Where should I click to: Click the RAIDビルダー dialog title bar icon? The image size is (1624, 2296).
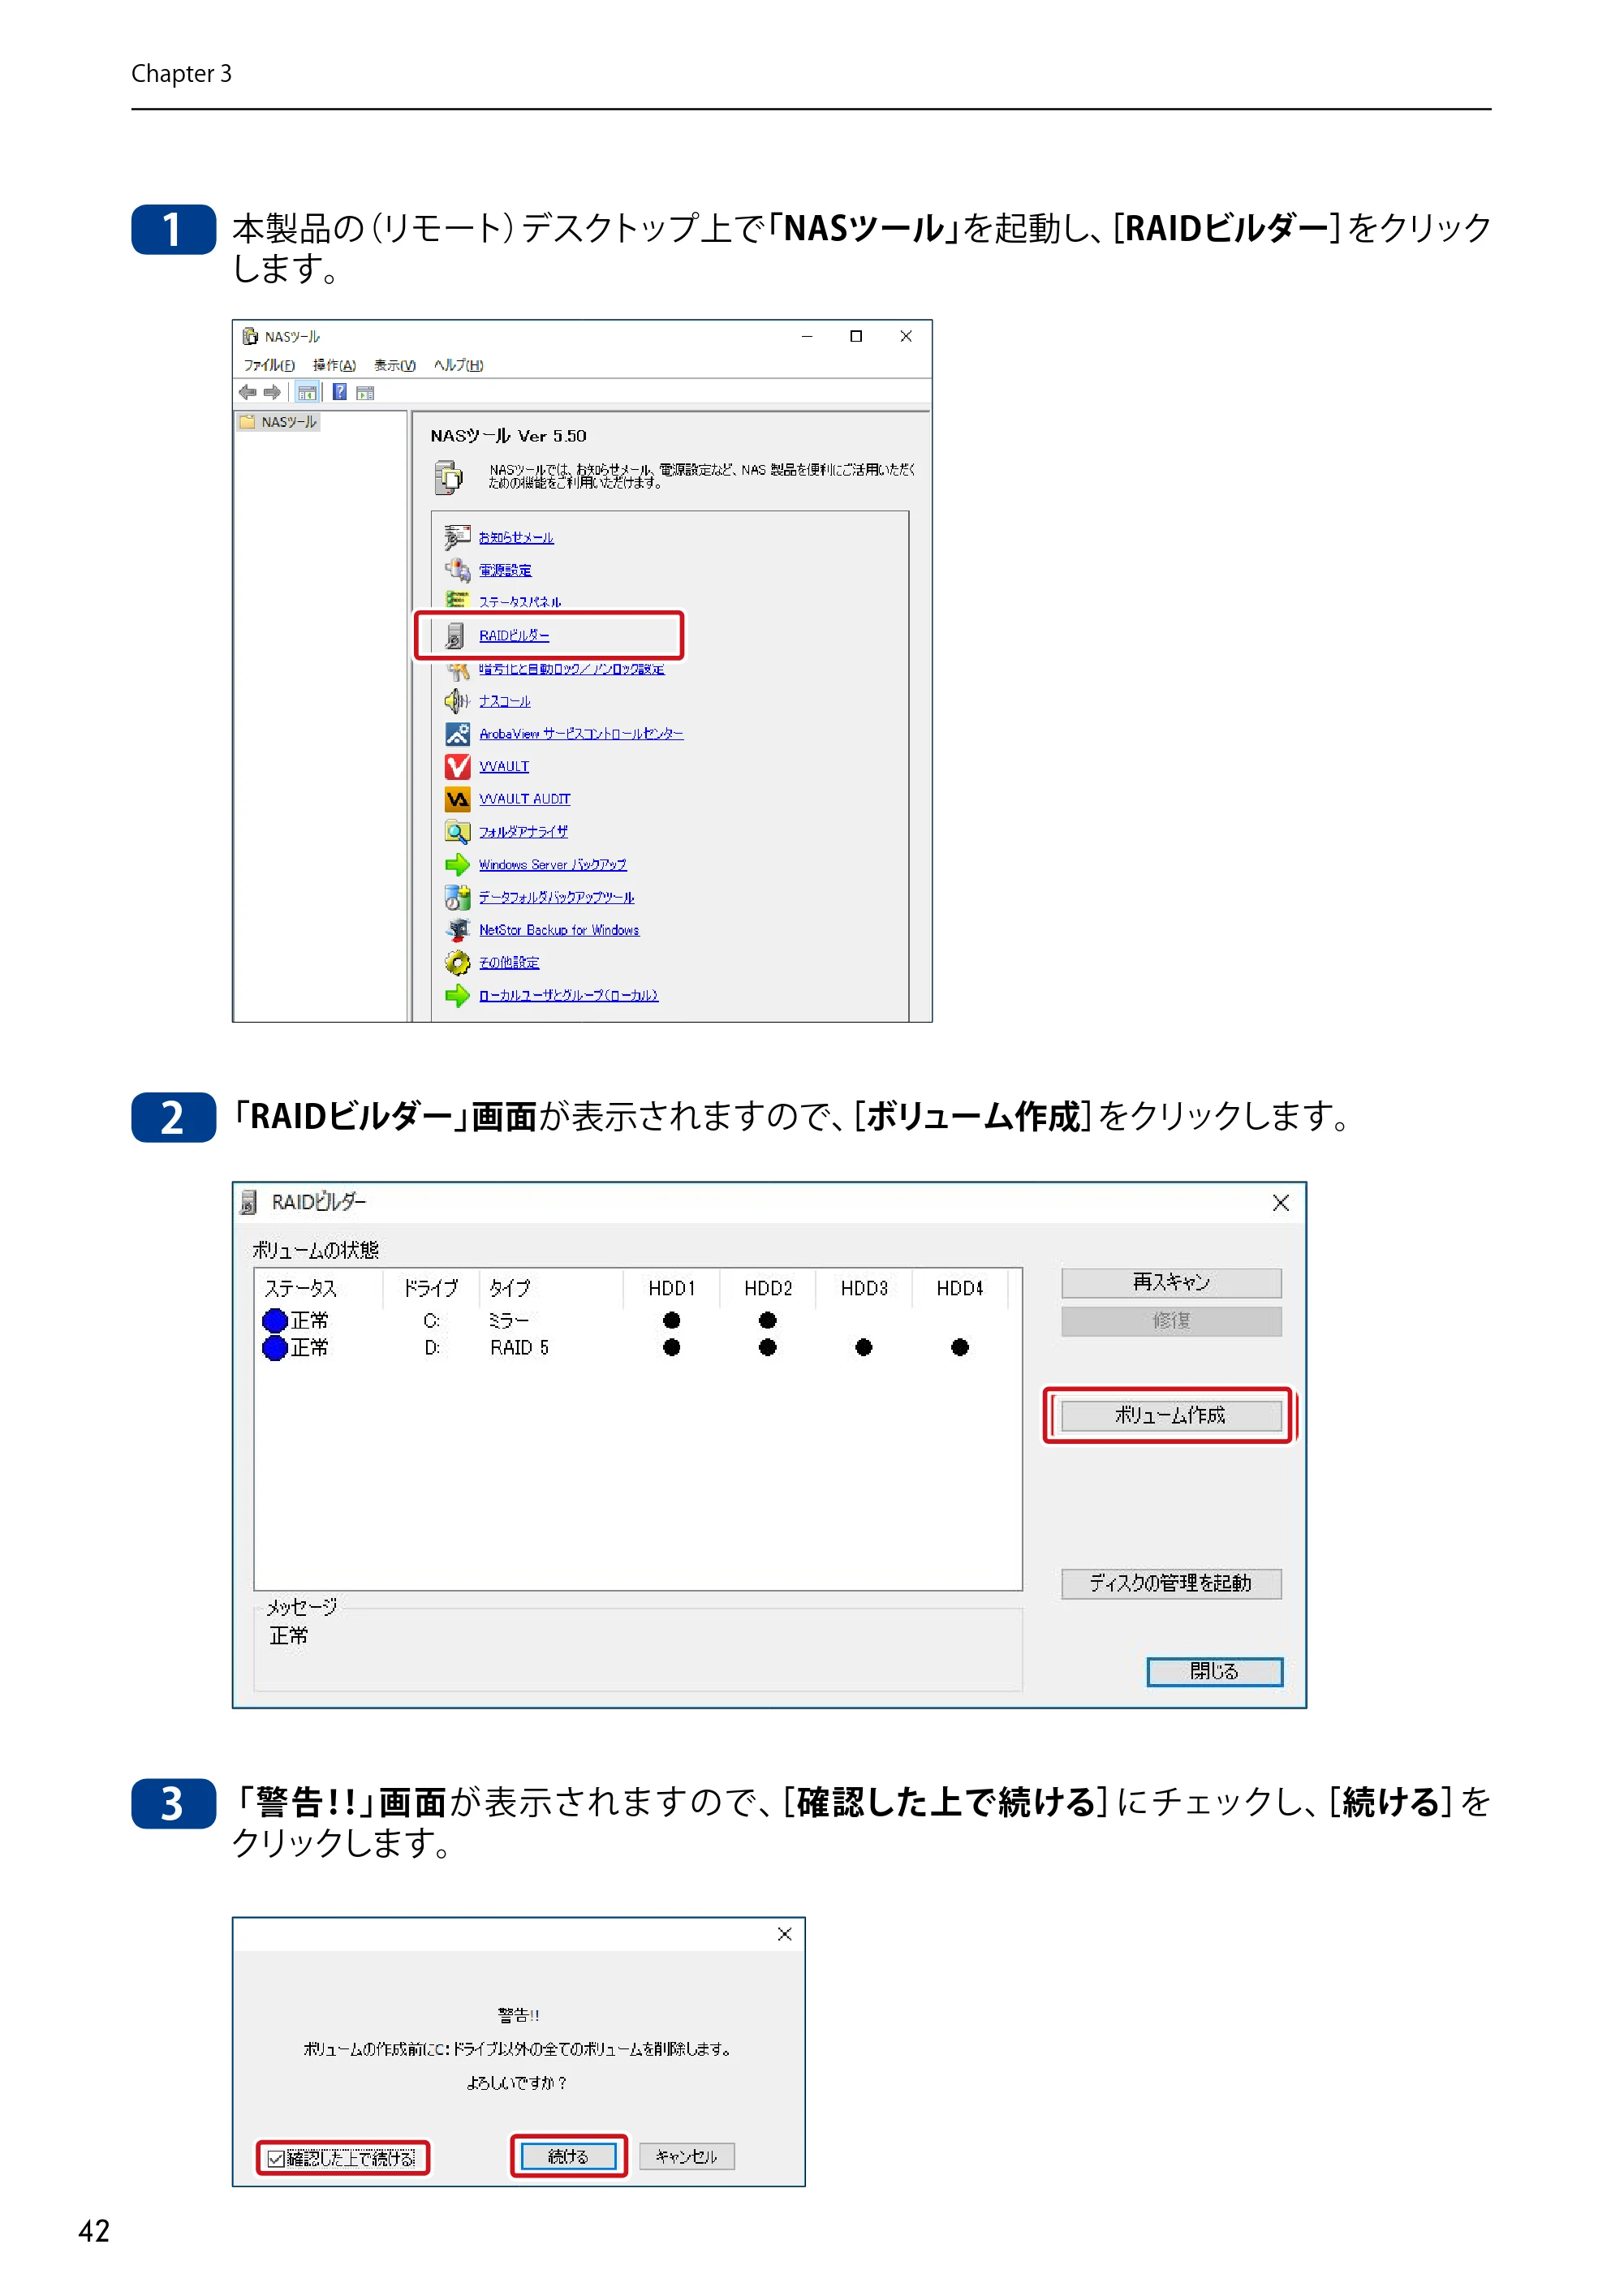coord(249,1202)
